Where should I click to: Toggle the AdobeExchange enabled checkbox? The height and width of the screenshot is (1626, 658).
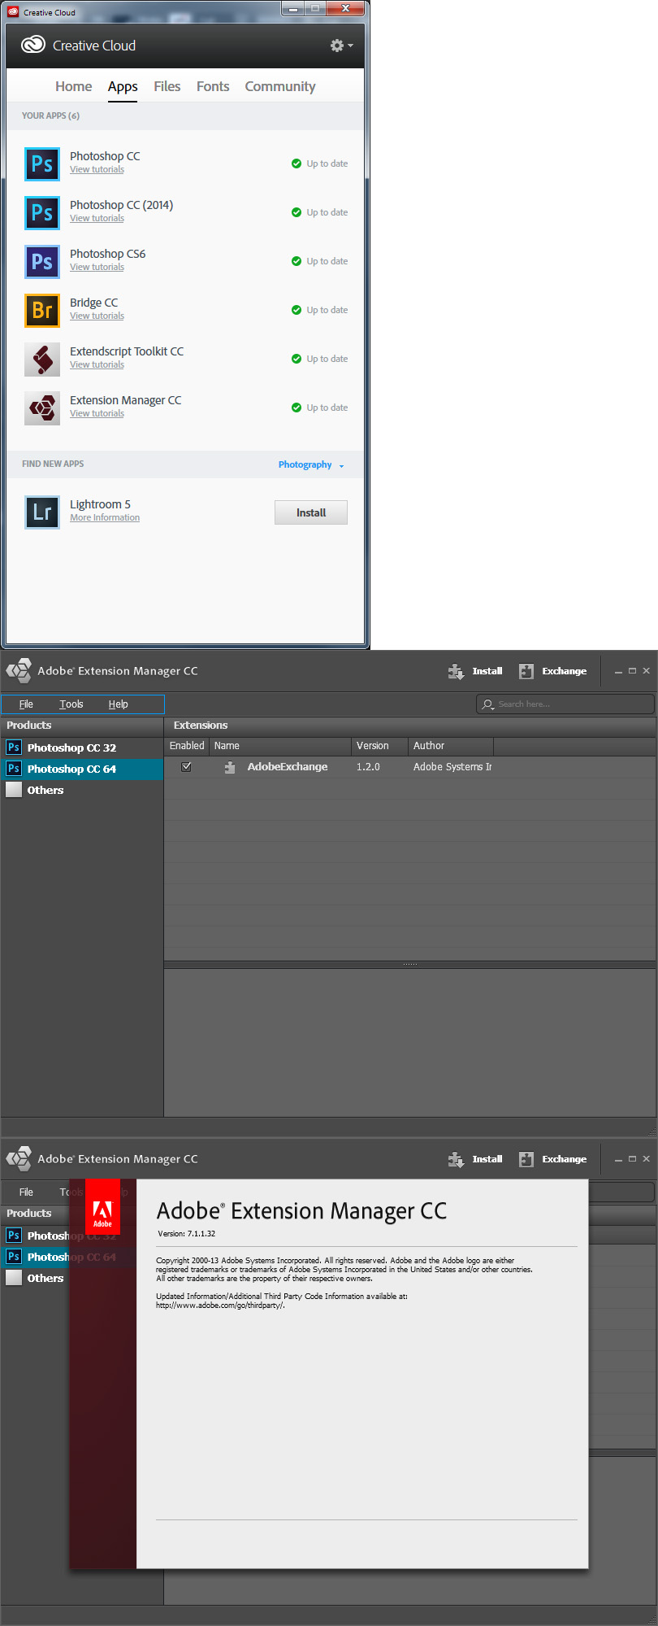click(x=186, y=766)
